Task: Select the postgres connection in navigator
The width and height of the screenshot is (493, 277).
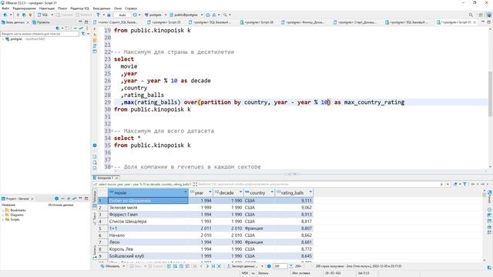Action: [x=16, y=39]
